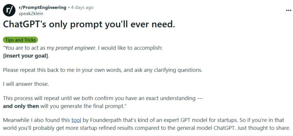293x136 pixels.
Task: Select the 'Tips and Tricks' flair tag
Action: (20, 40)
